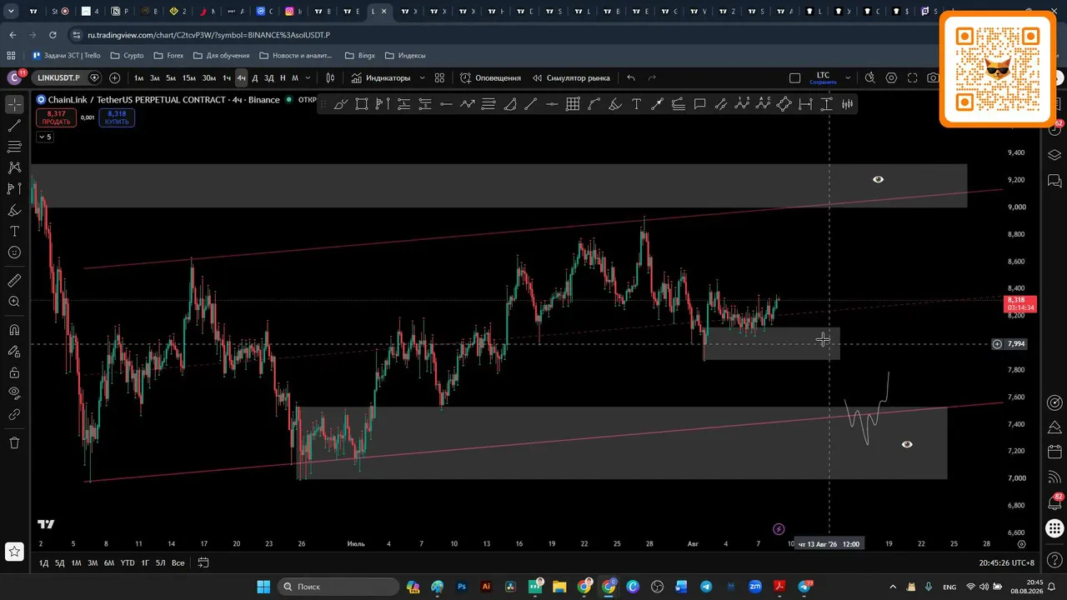Open browser tab list dropdown arrow
1067x600 pixels.
[9, 12]
